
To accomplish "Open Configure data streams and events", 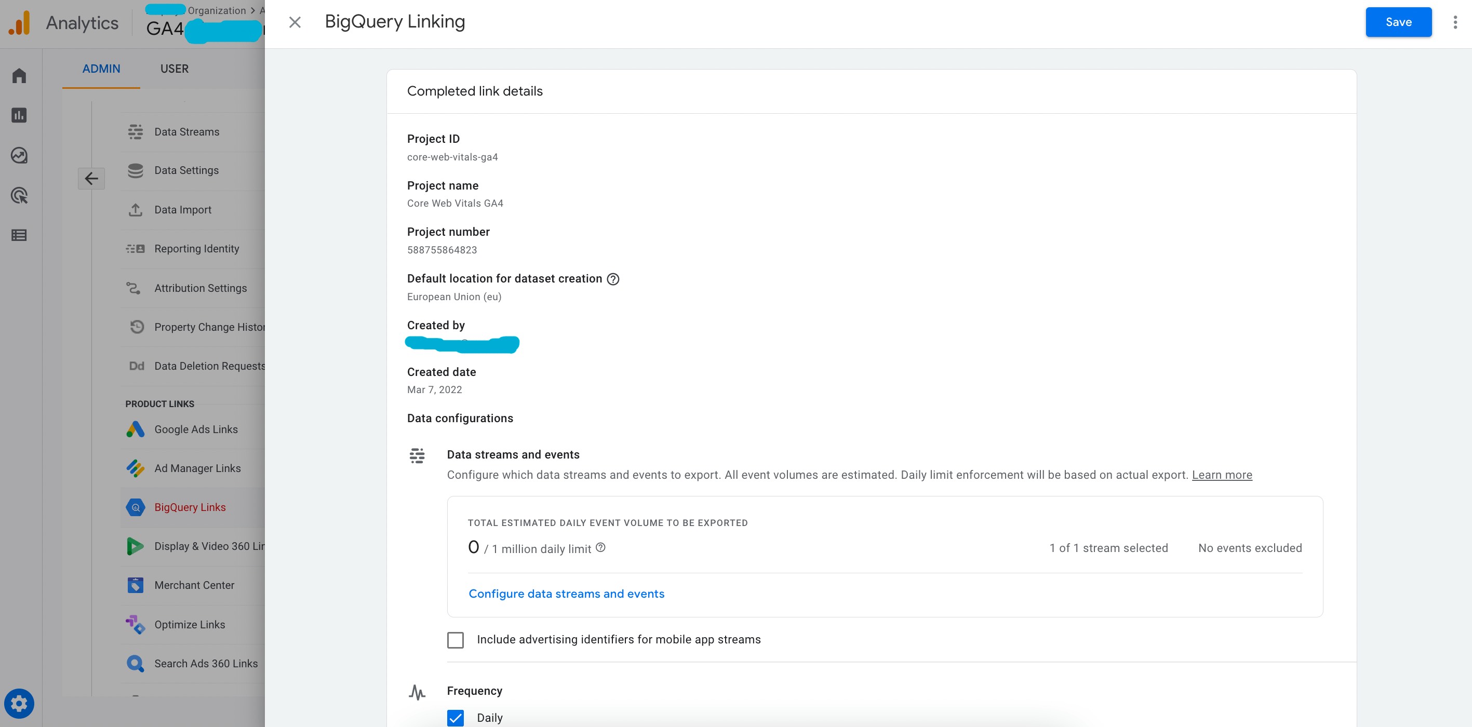I will (566, 594).
